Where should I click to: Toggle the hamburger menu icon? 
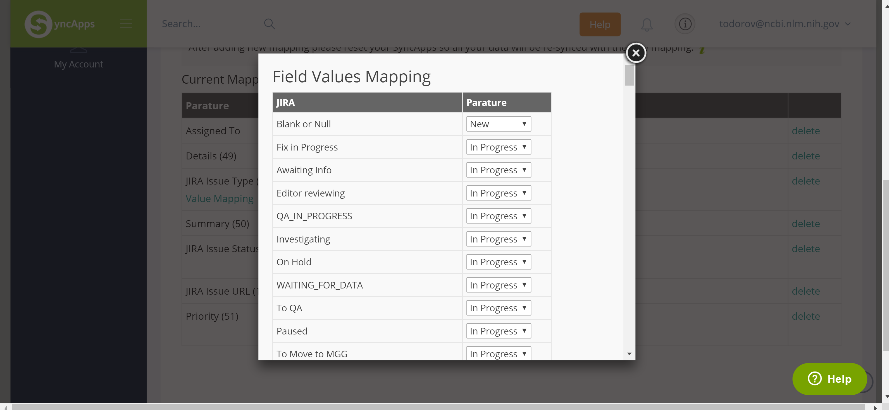pyautogui.click(x=126, y=23)
